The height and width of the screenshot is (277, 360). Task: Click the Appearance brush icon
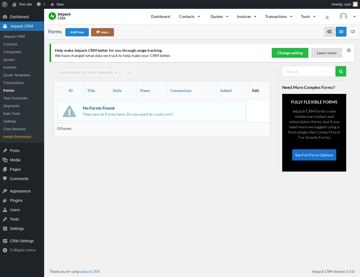tap(5, 191)
